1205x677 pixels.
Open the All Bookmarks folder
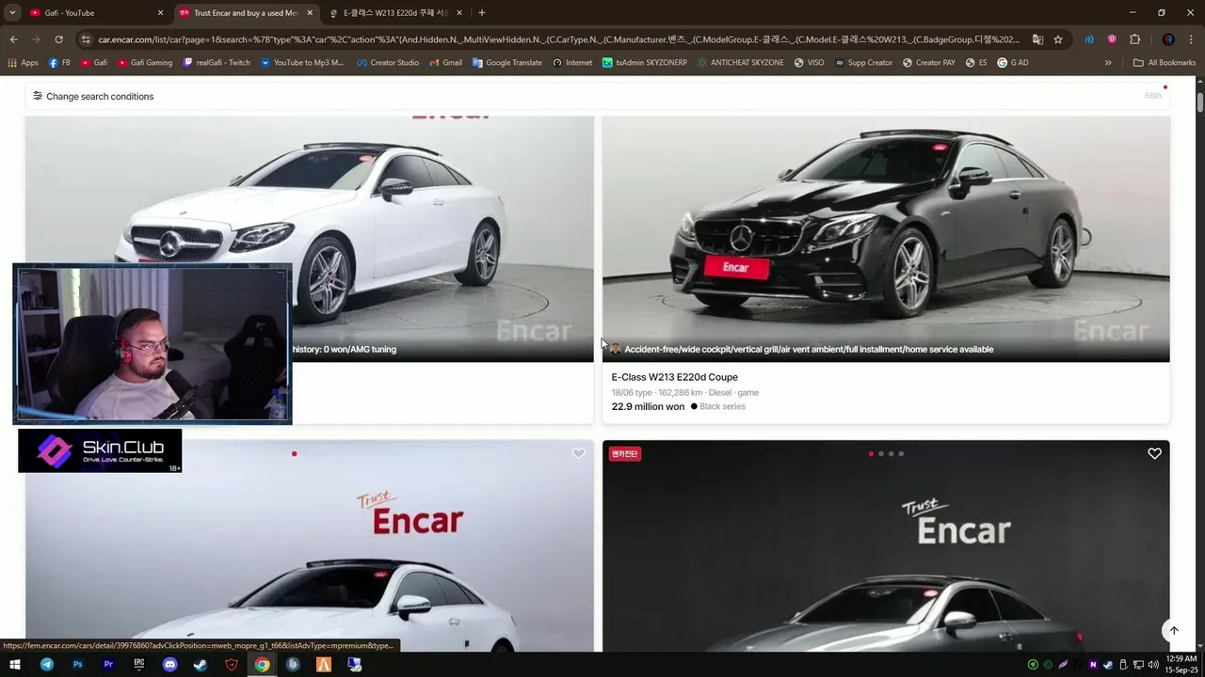[1165, 63]
